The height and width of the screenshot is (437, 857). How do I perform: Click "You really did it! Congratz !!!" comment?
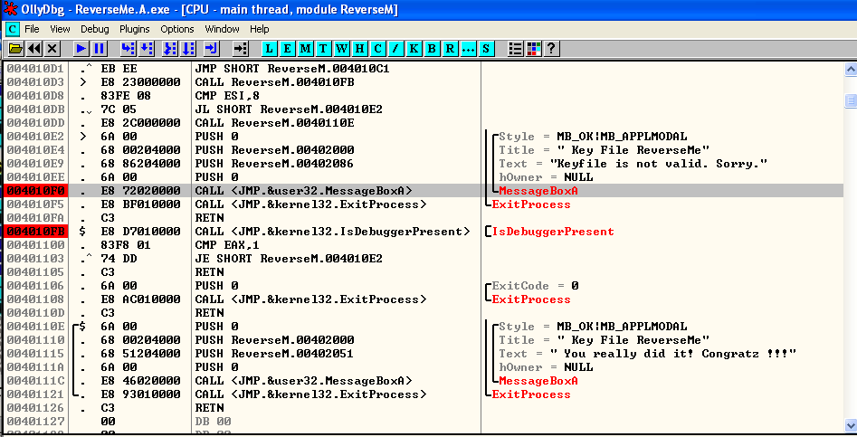pyautogui.click(x=672, y=354)
